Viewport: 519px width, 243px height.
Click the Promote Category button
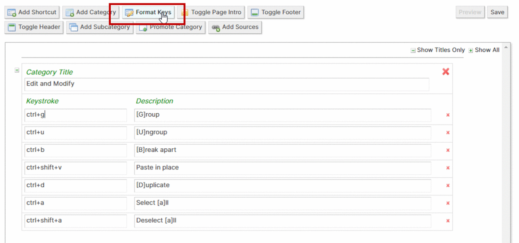pos(170,27)
